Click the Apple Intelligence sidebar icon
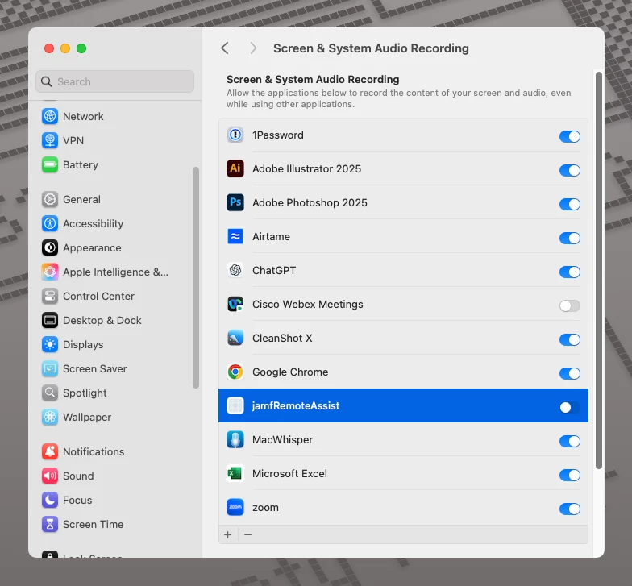Viewport: 632px width, 586px height. 50,272
